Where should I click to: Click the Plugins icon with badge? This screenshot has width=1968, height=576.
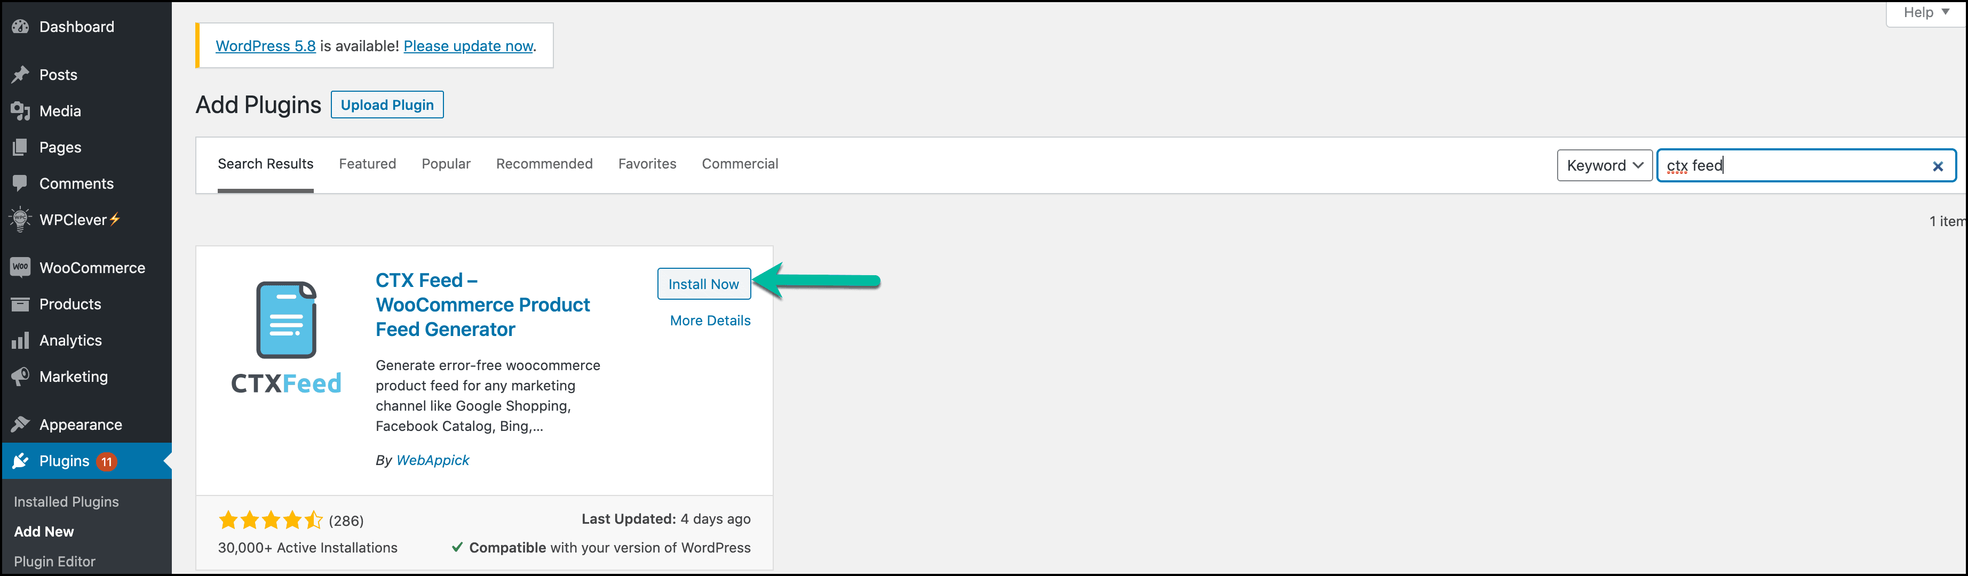(x=24, y=462)
